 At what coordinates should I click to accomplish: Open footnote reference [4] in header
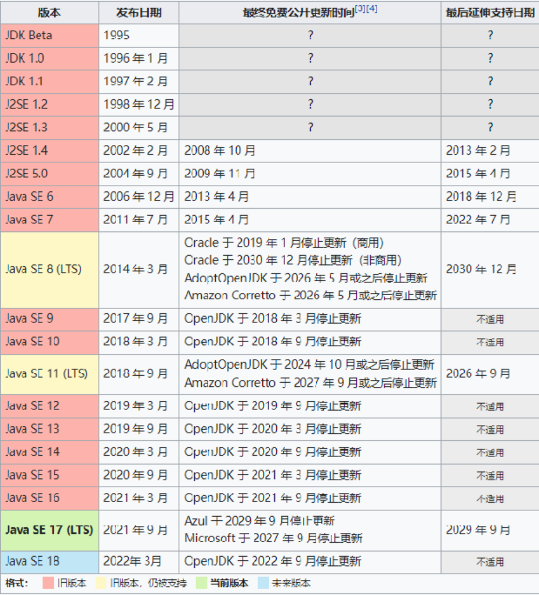point(371,9)
